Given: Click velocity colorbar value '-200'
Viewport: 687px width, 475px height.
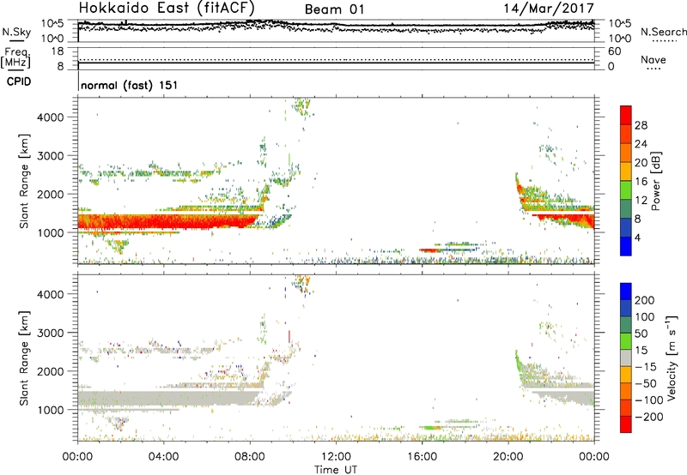Looking at the screenshot, I should point(649,417).
